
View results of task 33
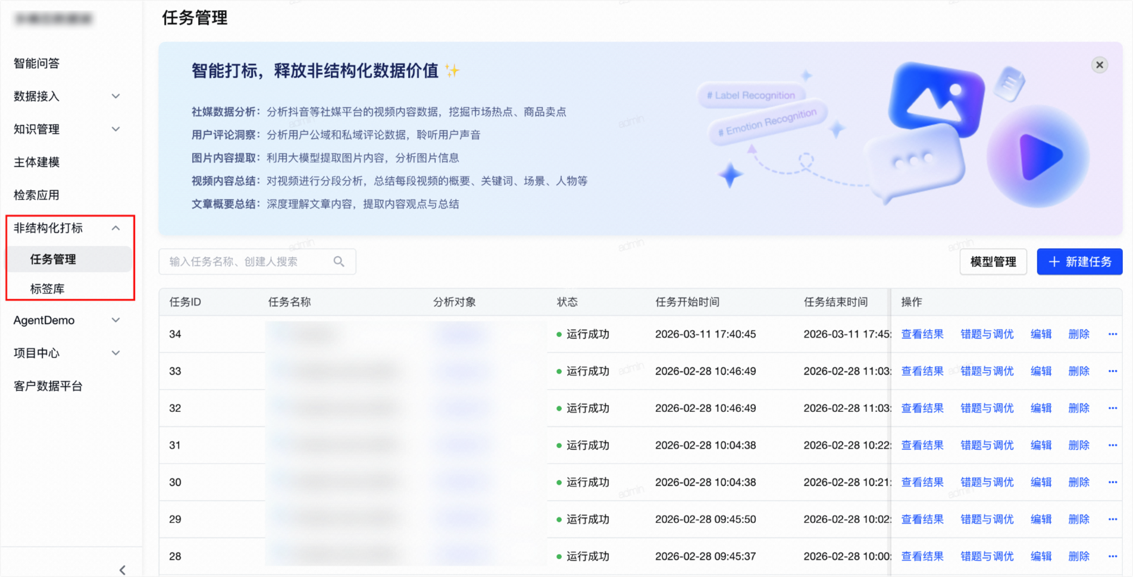coord(922,371)
